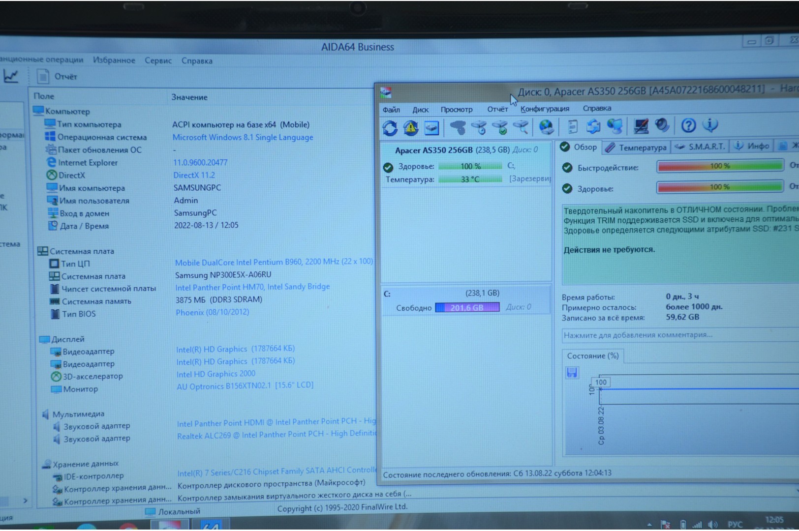The width and height of the screenshot is (799, 531).
Task: Open the Избранное menu in AIDA64
Action: [114, 60]
